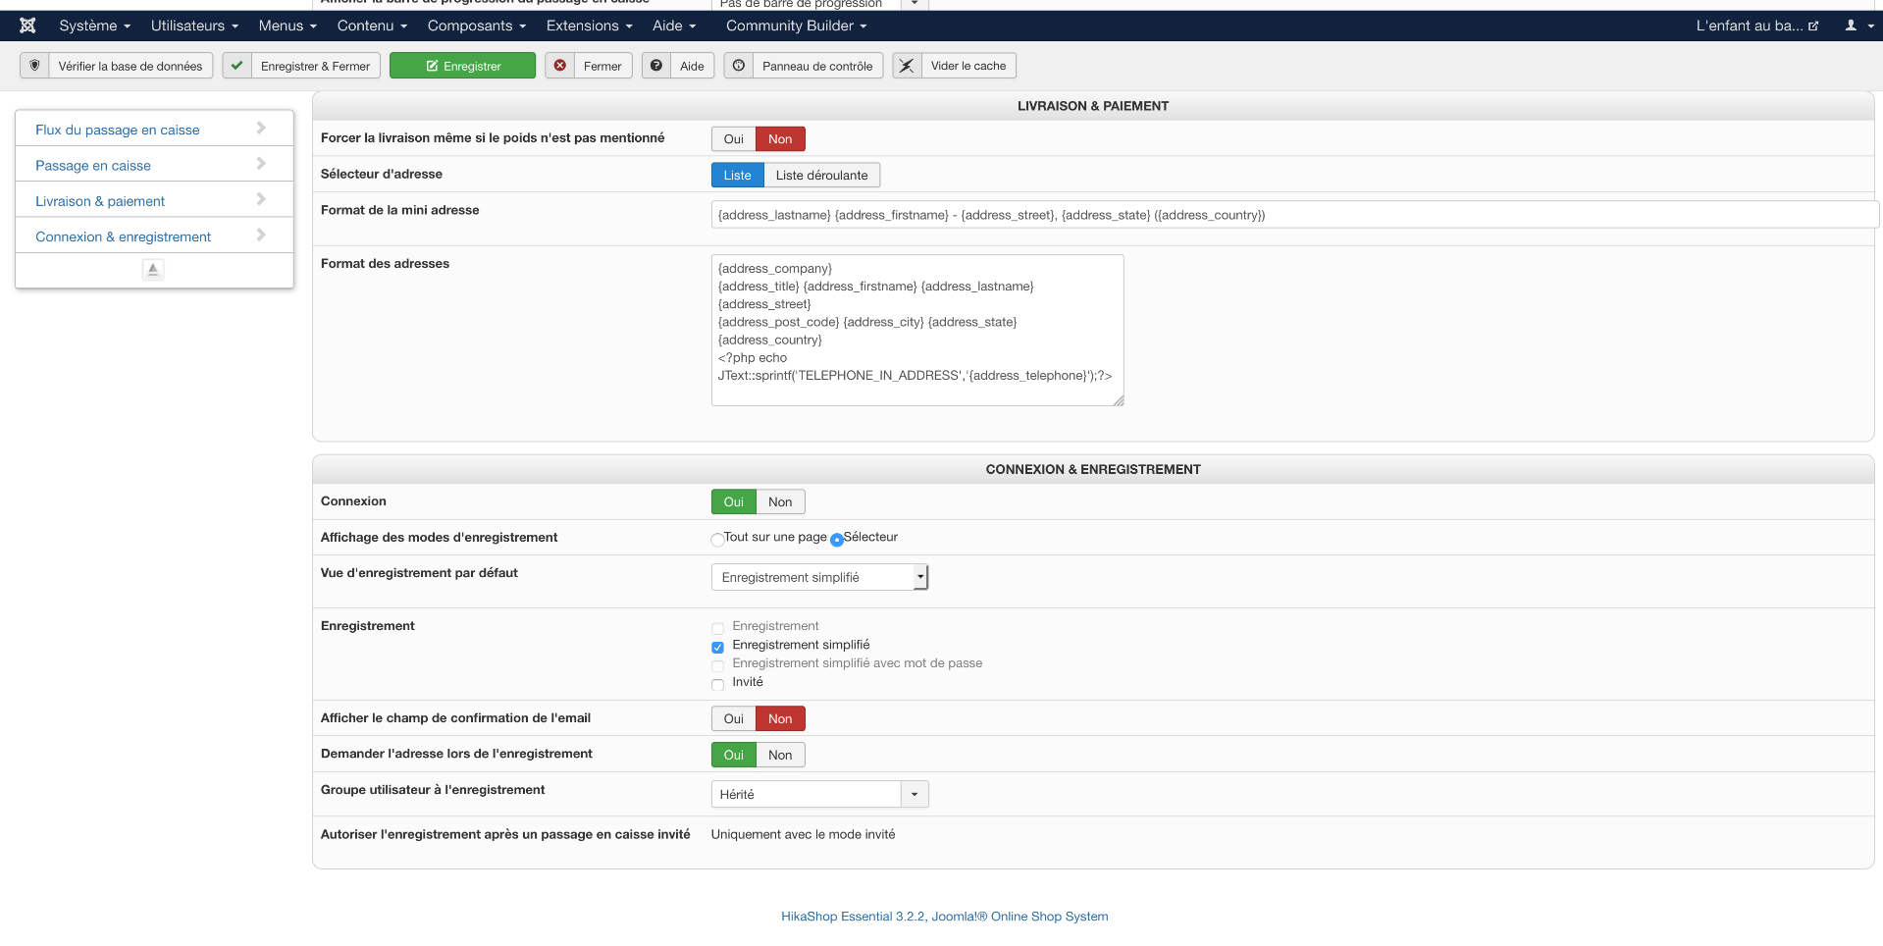Open the Composants menu

[x=477, y=26]
